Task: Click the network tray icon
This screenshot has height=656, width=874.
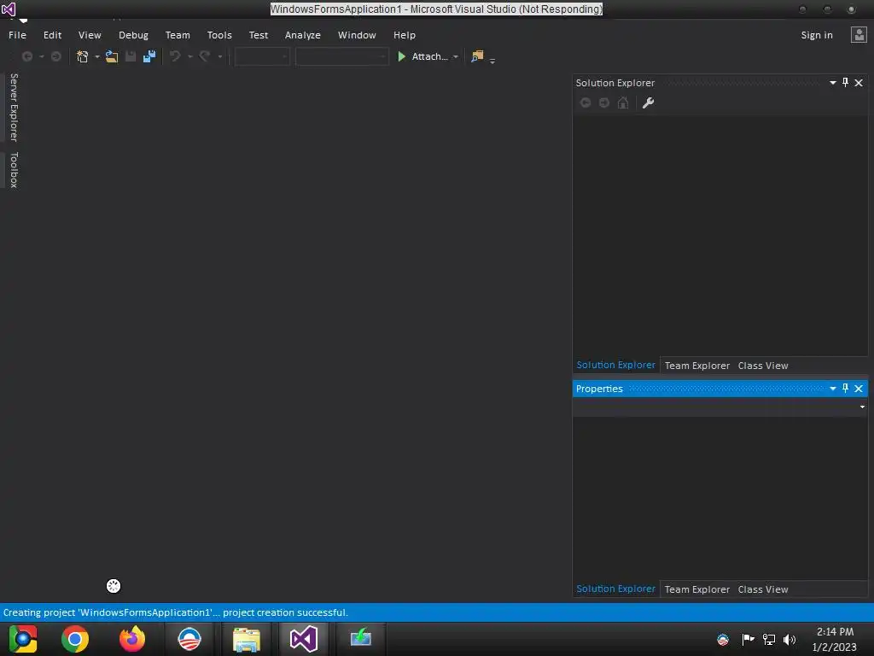Action: pos(769,639)
